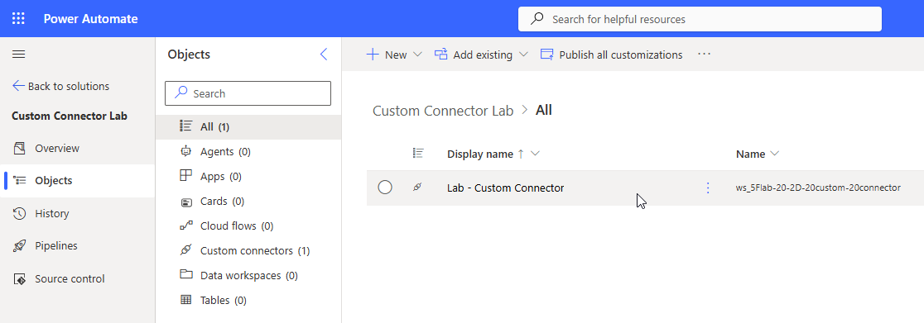Image resolution: width=924 pixels, height=323 pixels.
Task: Click ws_5Flab-20-2D-20custom-20connector name cell
Action: coord(819,188)
